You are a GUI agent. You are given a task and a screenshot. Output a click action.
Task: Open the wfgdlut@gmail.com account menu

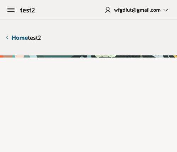[x=137, y=10]
